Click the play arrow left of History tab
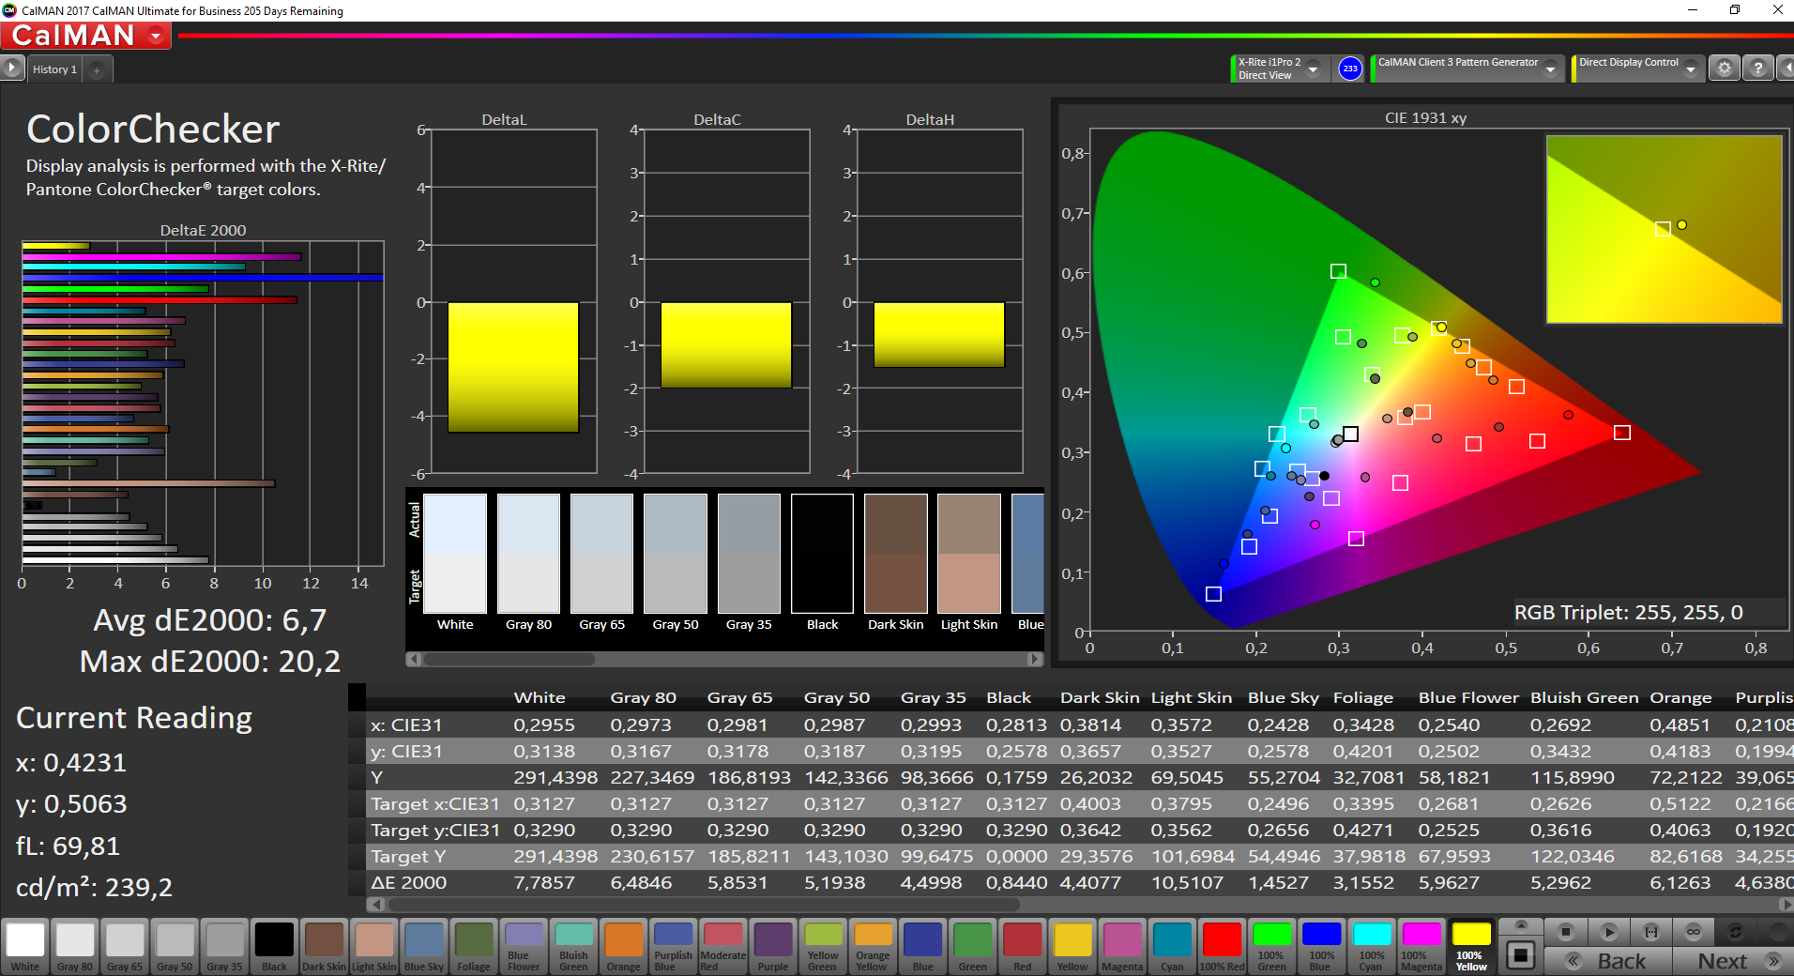The width and height of the screenshot is (1794, 976). [x=11, y=69]
